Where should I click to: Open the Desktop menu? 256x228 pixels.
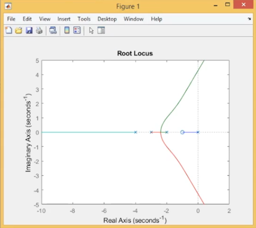click(107, 19)
